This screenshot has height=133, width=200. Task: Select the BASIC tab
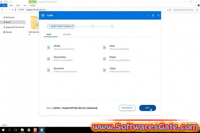click(x=49, y=34)
